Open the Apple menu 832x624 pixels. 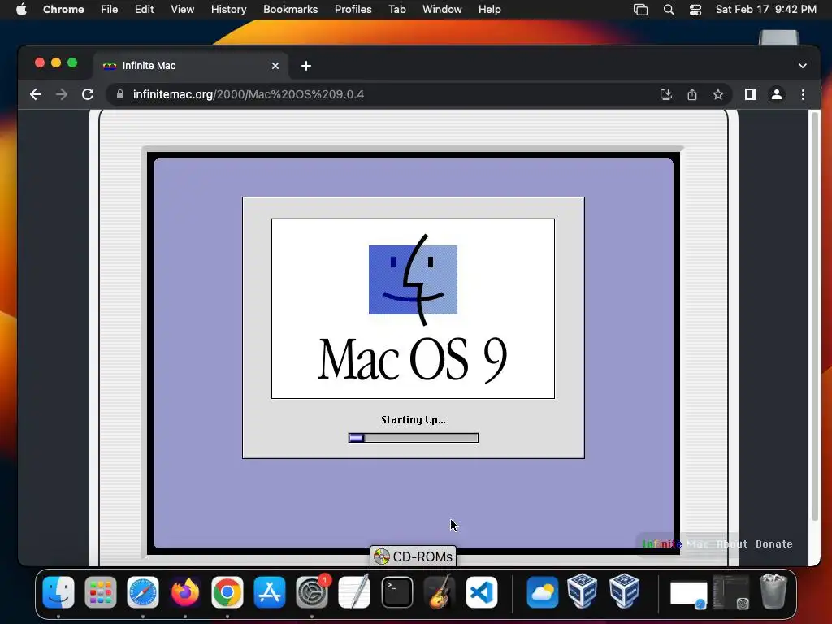pos(21,10)
